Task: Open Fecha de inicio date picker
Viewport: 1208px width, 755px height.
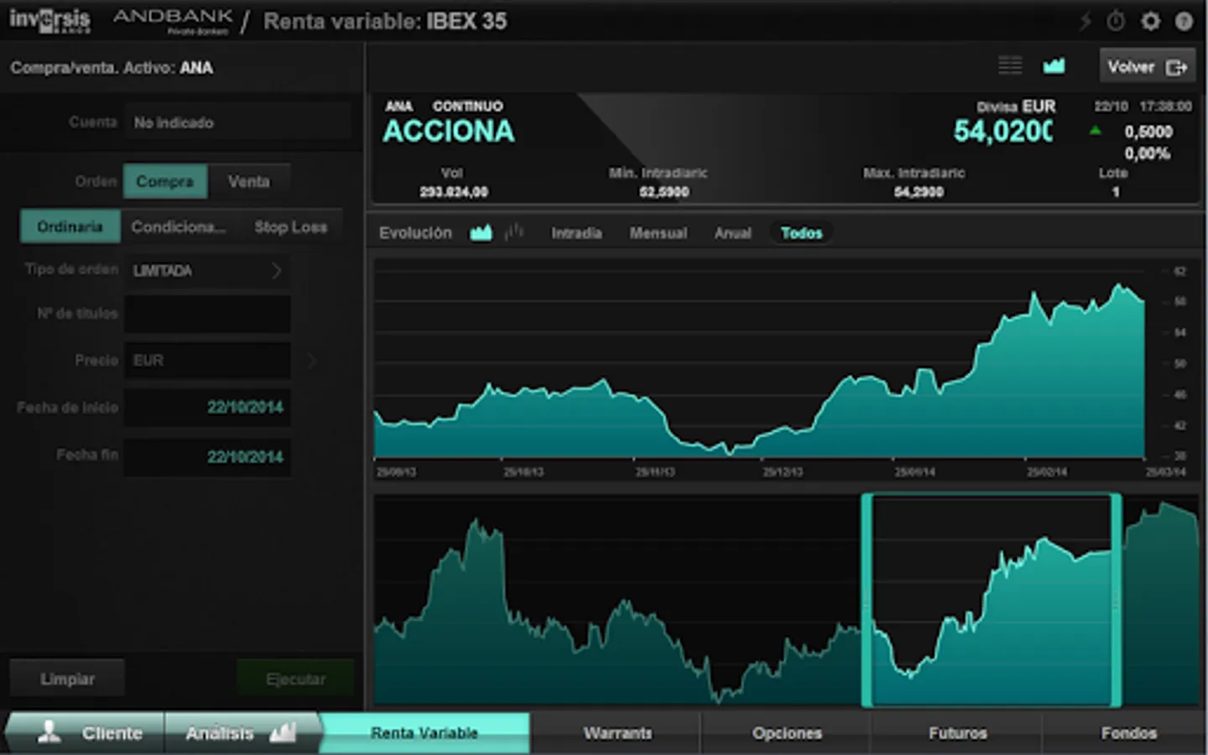Action: pos(207,408)
